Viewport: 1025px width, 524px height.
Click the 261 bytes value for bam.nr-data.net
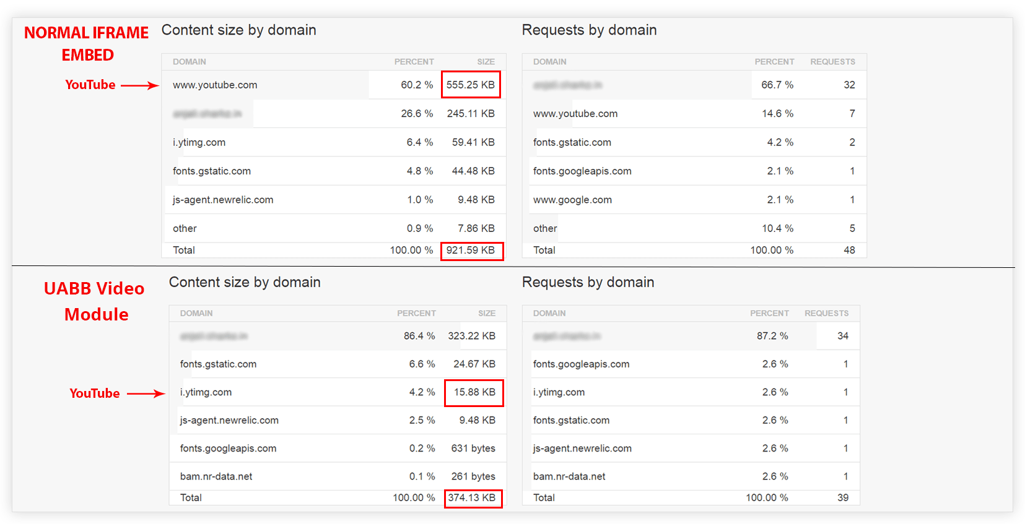(x=473, y=476)
